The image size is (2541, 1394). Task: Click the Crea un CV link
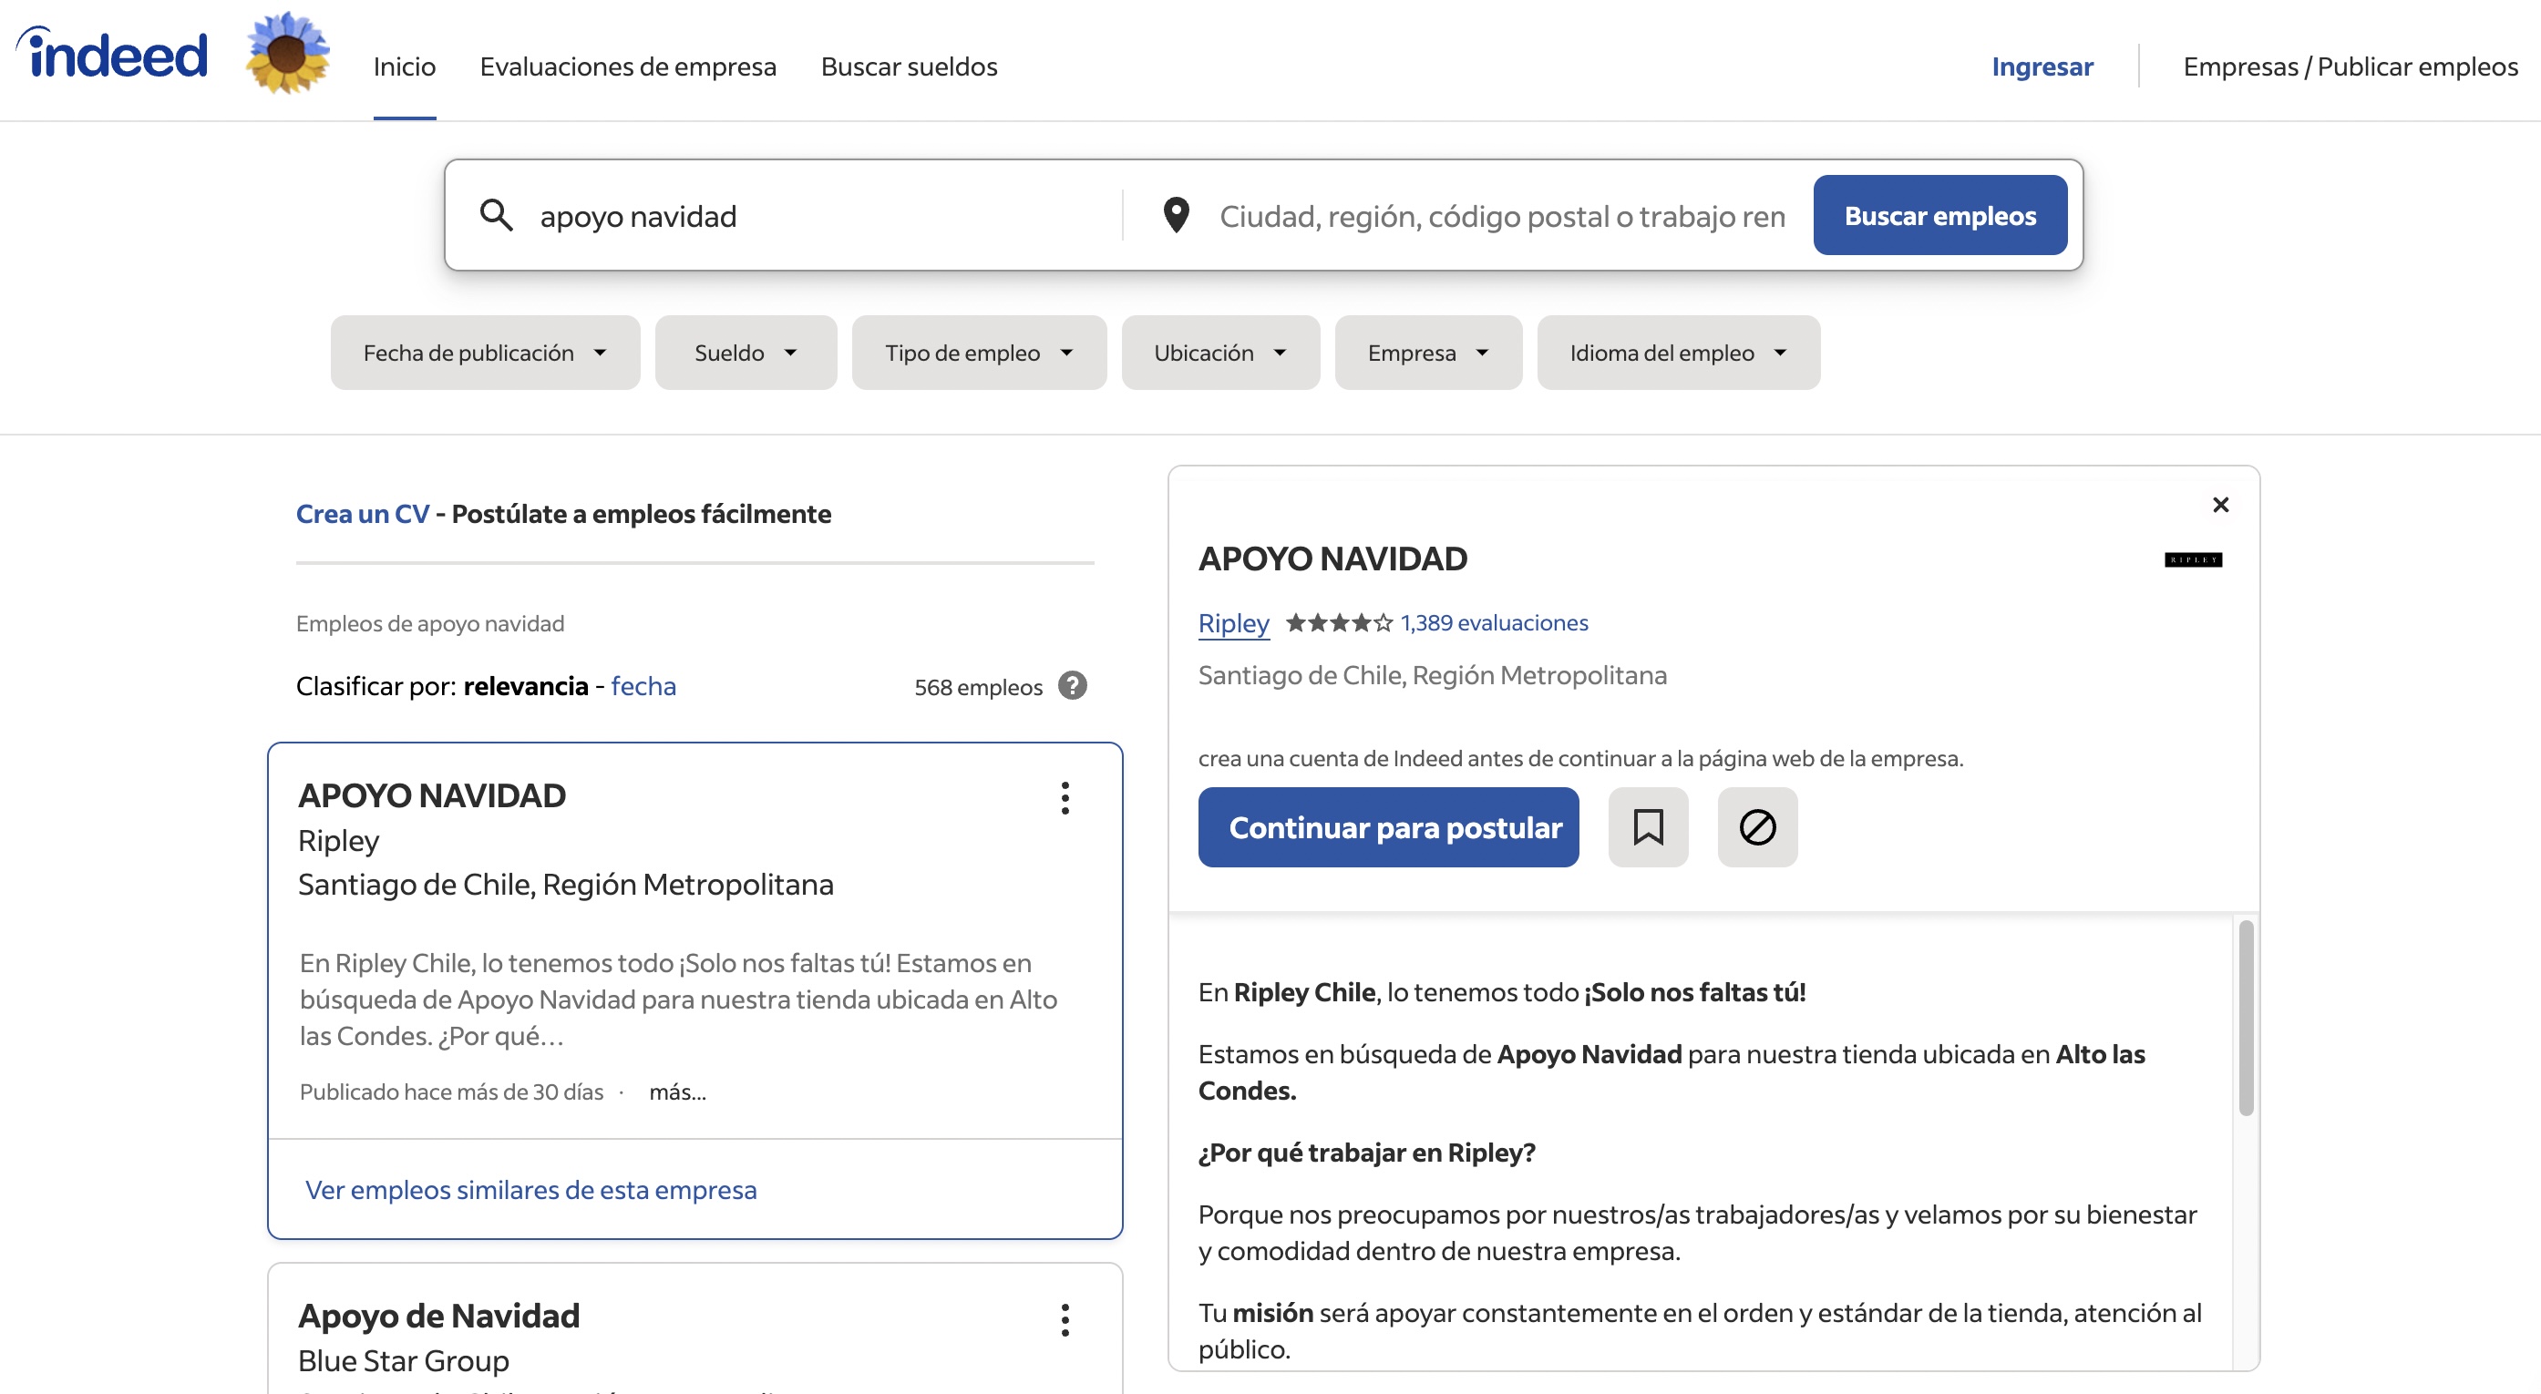362,514
